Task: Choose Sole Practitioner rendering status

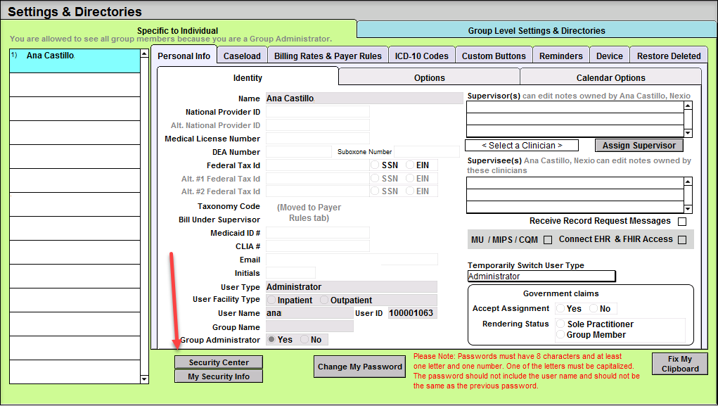Action: (x=560, y=324)
